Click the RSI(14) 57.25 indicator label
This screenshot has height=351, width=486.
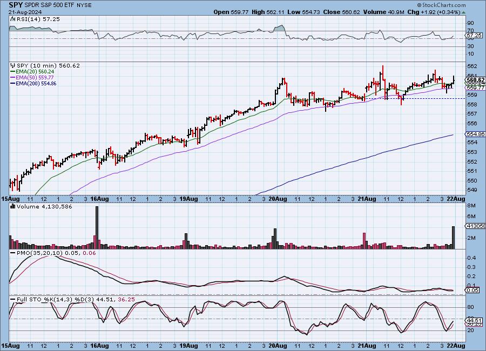pyautogui.click(x=38, y=19)
